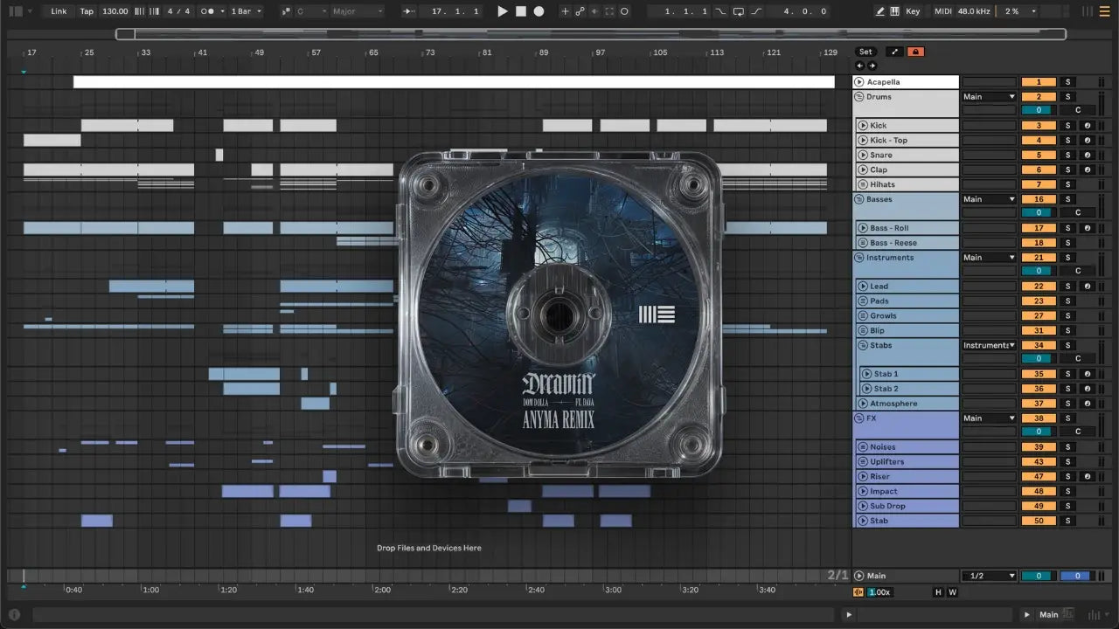Enable the Follow playback arrow
Screen dimensions: 1119x629
pyautogui.click(x=408, y=11)
